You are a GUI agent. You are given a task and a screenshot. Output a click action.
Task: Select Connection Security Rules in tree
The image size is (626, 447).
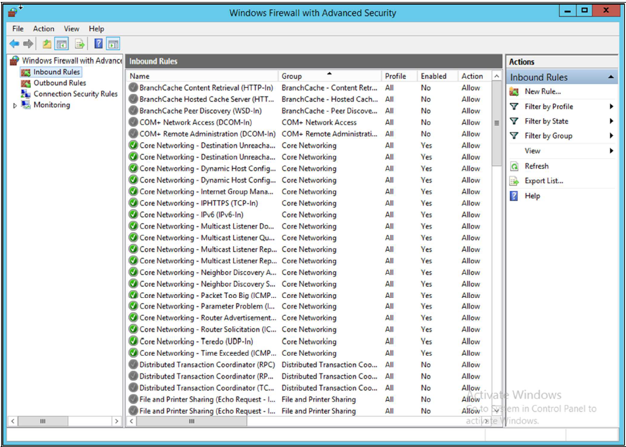76,94
